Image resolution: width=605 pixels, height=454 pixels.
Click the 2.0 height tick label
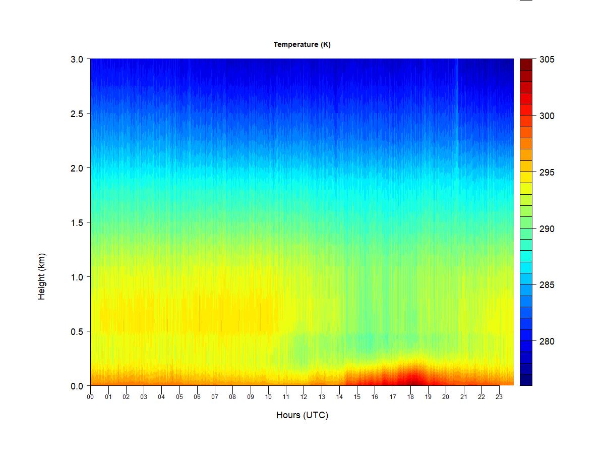pos(77,168)
